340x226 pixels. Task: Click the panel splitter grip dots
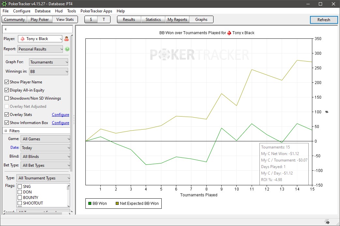tap(74, 120)
